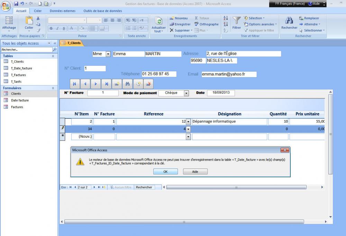Open Mode de paiement dropdown arrow

pyautogui.click(x=186, y=93)
